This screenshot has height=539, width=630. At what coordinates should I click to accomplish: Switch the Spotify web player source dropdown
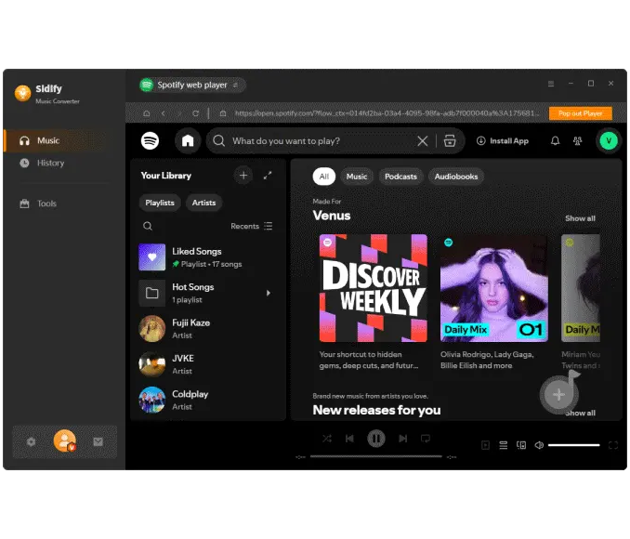click(192, 85)
